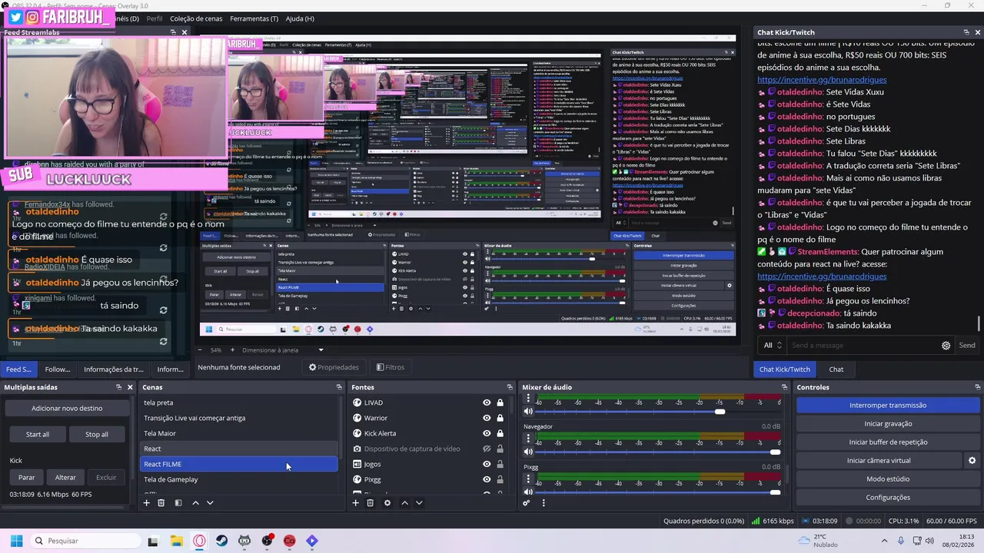Open source properties gear in the Fontes toolbar
984x553 pixels.
tap(387, 503)
